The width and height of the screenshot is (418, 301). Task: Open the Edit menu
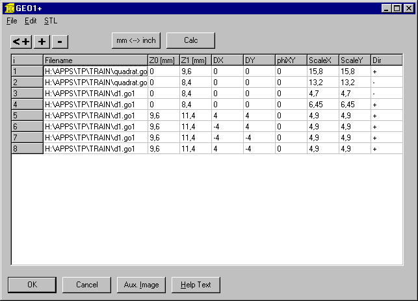(x=31, y=21)
